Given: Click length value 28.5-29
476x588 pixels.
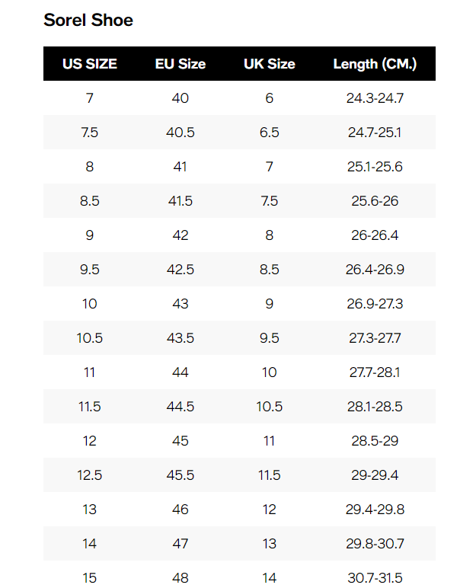Looking at the screenshot, I should 375,441.
